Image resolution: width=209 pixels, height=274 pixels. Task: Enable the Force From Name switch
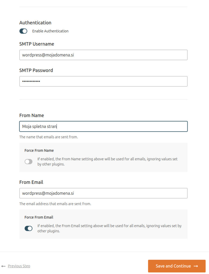click(28, 162)
